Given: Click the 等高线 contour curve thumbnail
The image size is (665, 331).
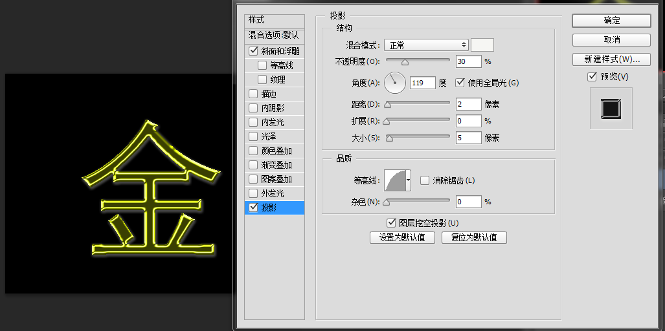Looking at the screenshot, I should (x=395, y=180).
